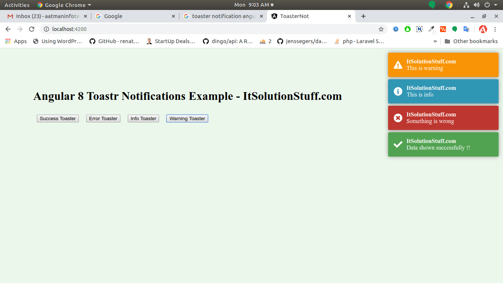The image size is (503, 283).
Task: Bookmark this page with star icon
Action: 381,29
